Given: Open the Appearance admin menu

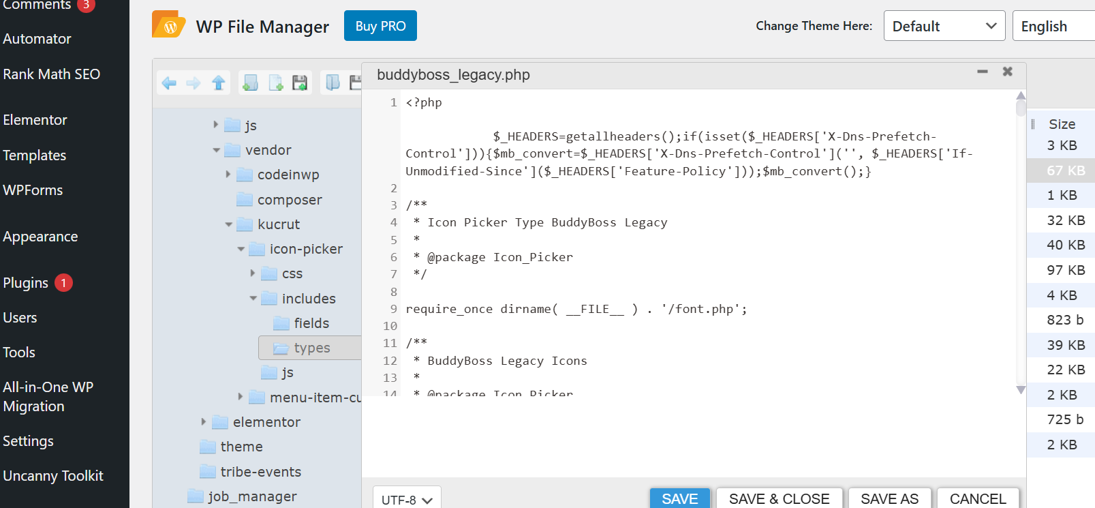Looking at the screenshot, I should (40, 237).
